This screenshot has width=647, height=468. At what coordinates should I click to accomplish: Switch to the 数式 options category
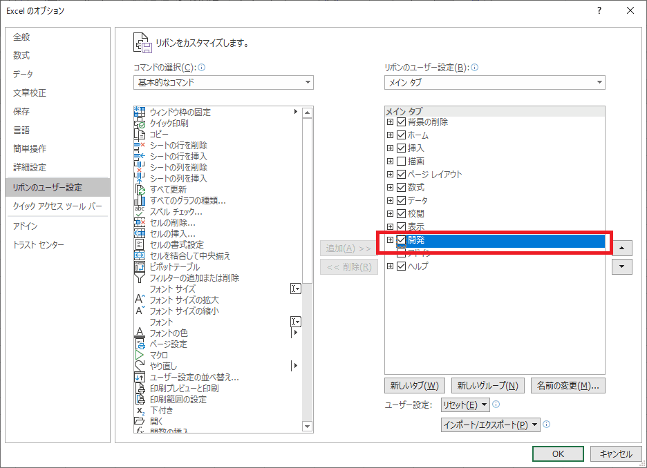coord(21,55)
